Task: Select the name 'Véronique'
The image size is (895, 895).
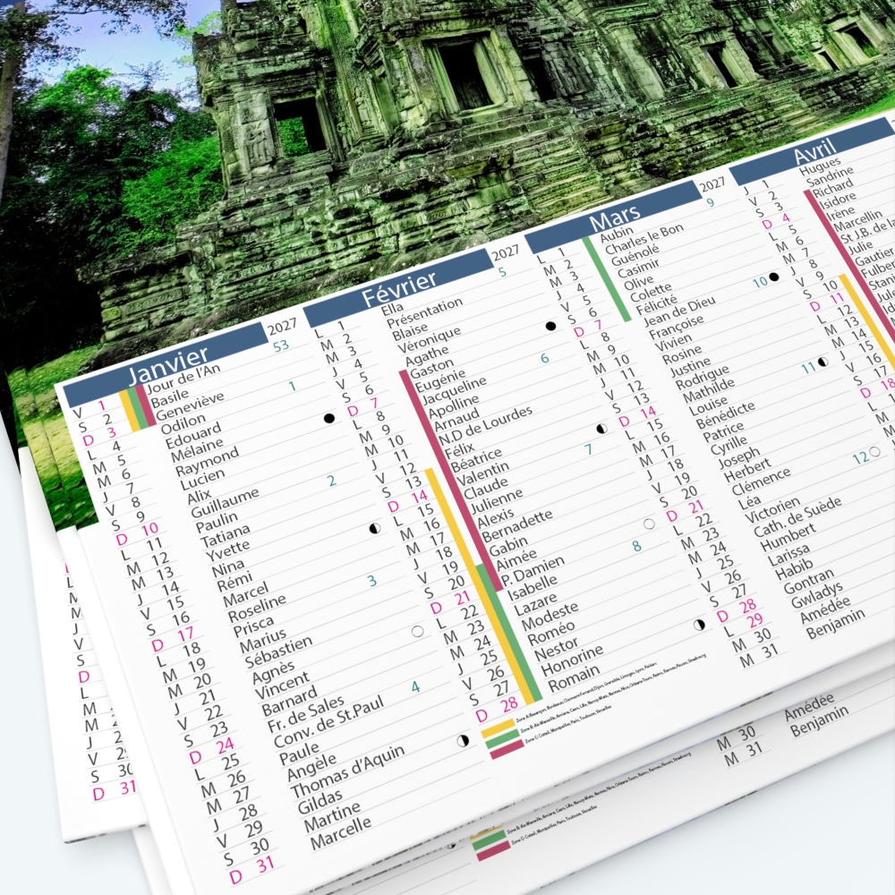Action: 429,340
